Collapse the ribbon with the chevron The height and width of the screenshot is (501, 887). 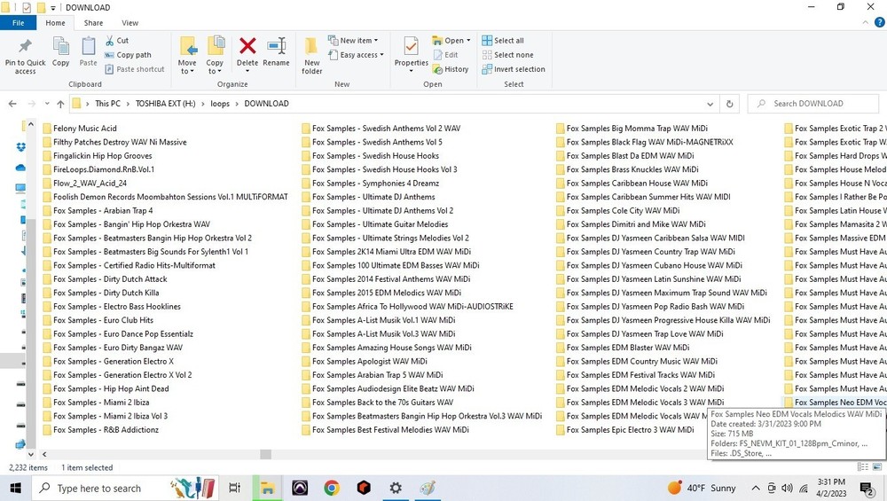(865, 23)
